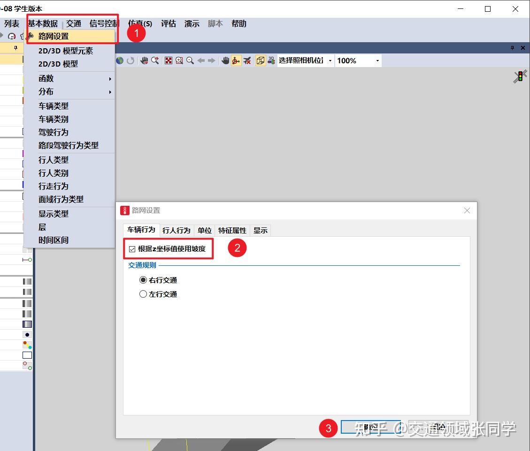Open the 选择照相机位置 dropdown
Screen dimensions: 530x451
pyautogui.click(x=330, y=60)
